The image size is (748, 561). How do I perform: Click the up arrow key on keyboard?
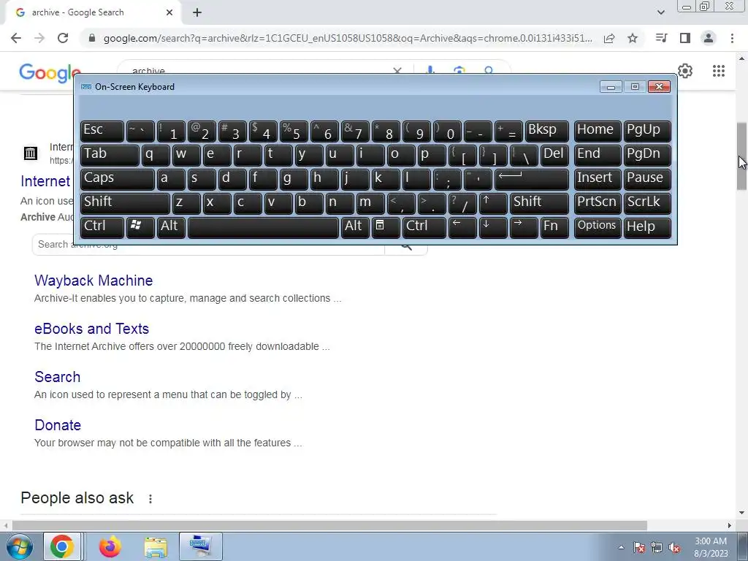(x=493, y=203)
